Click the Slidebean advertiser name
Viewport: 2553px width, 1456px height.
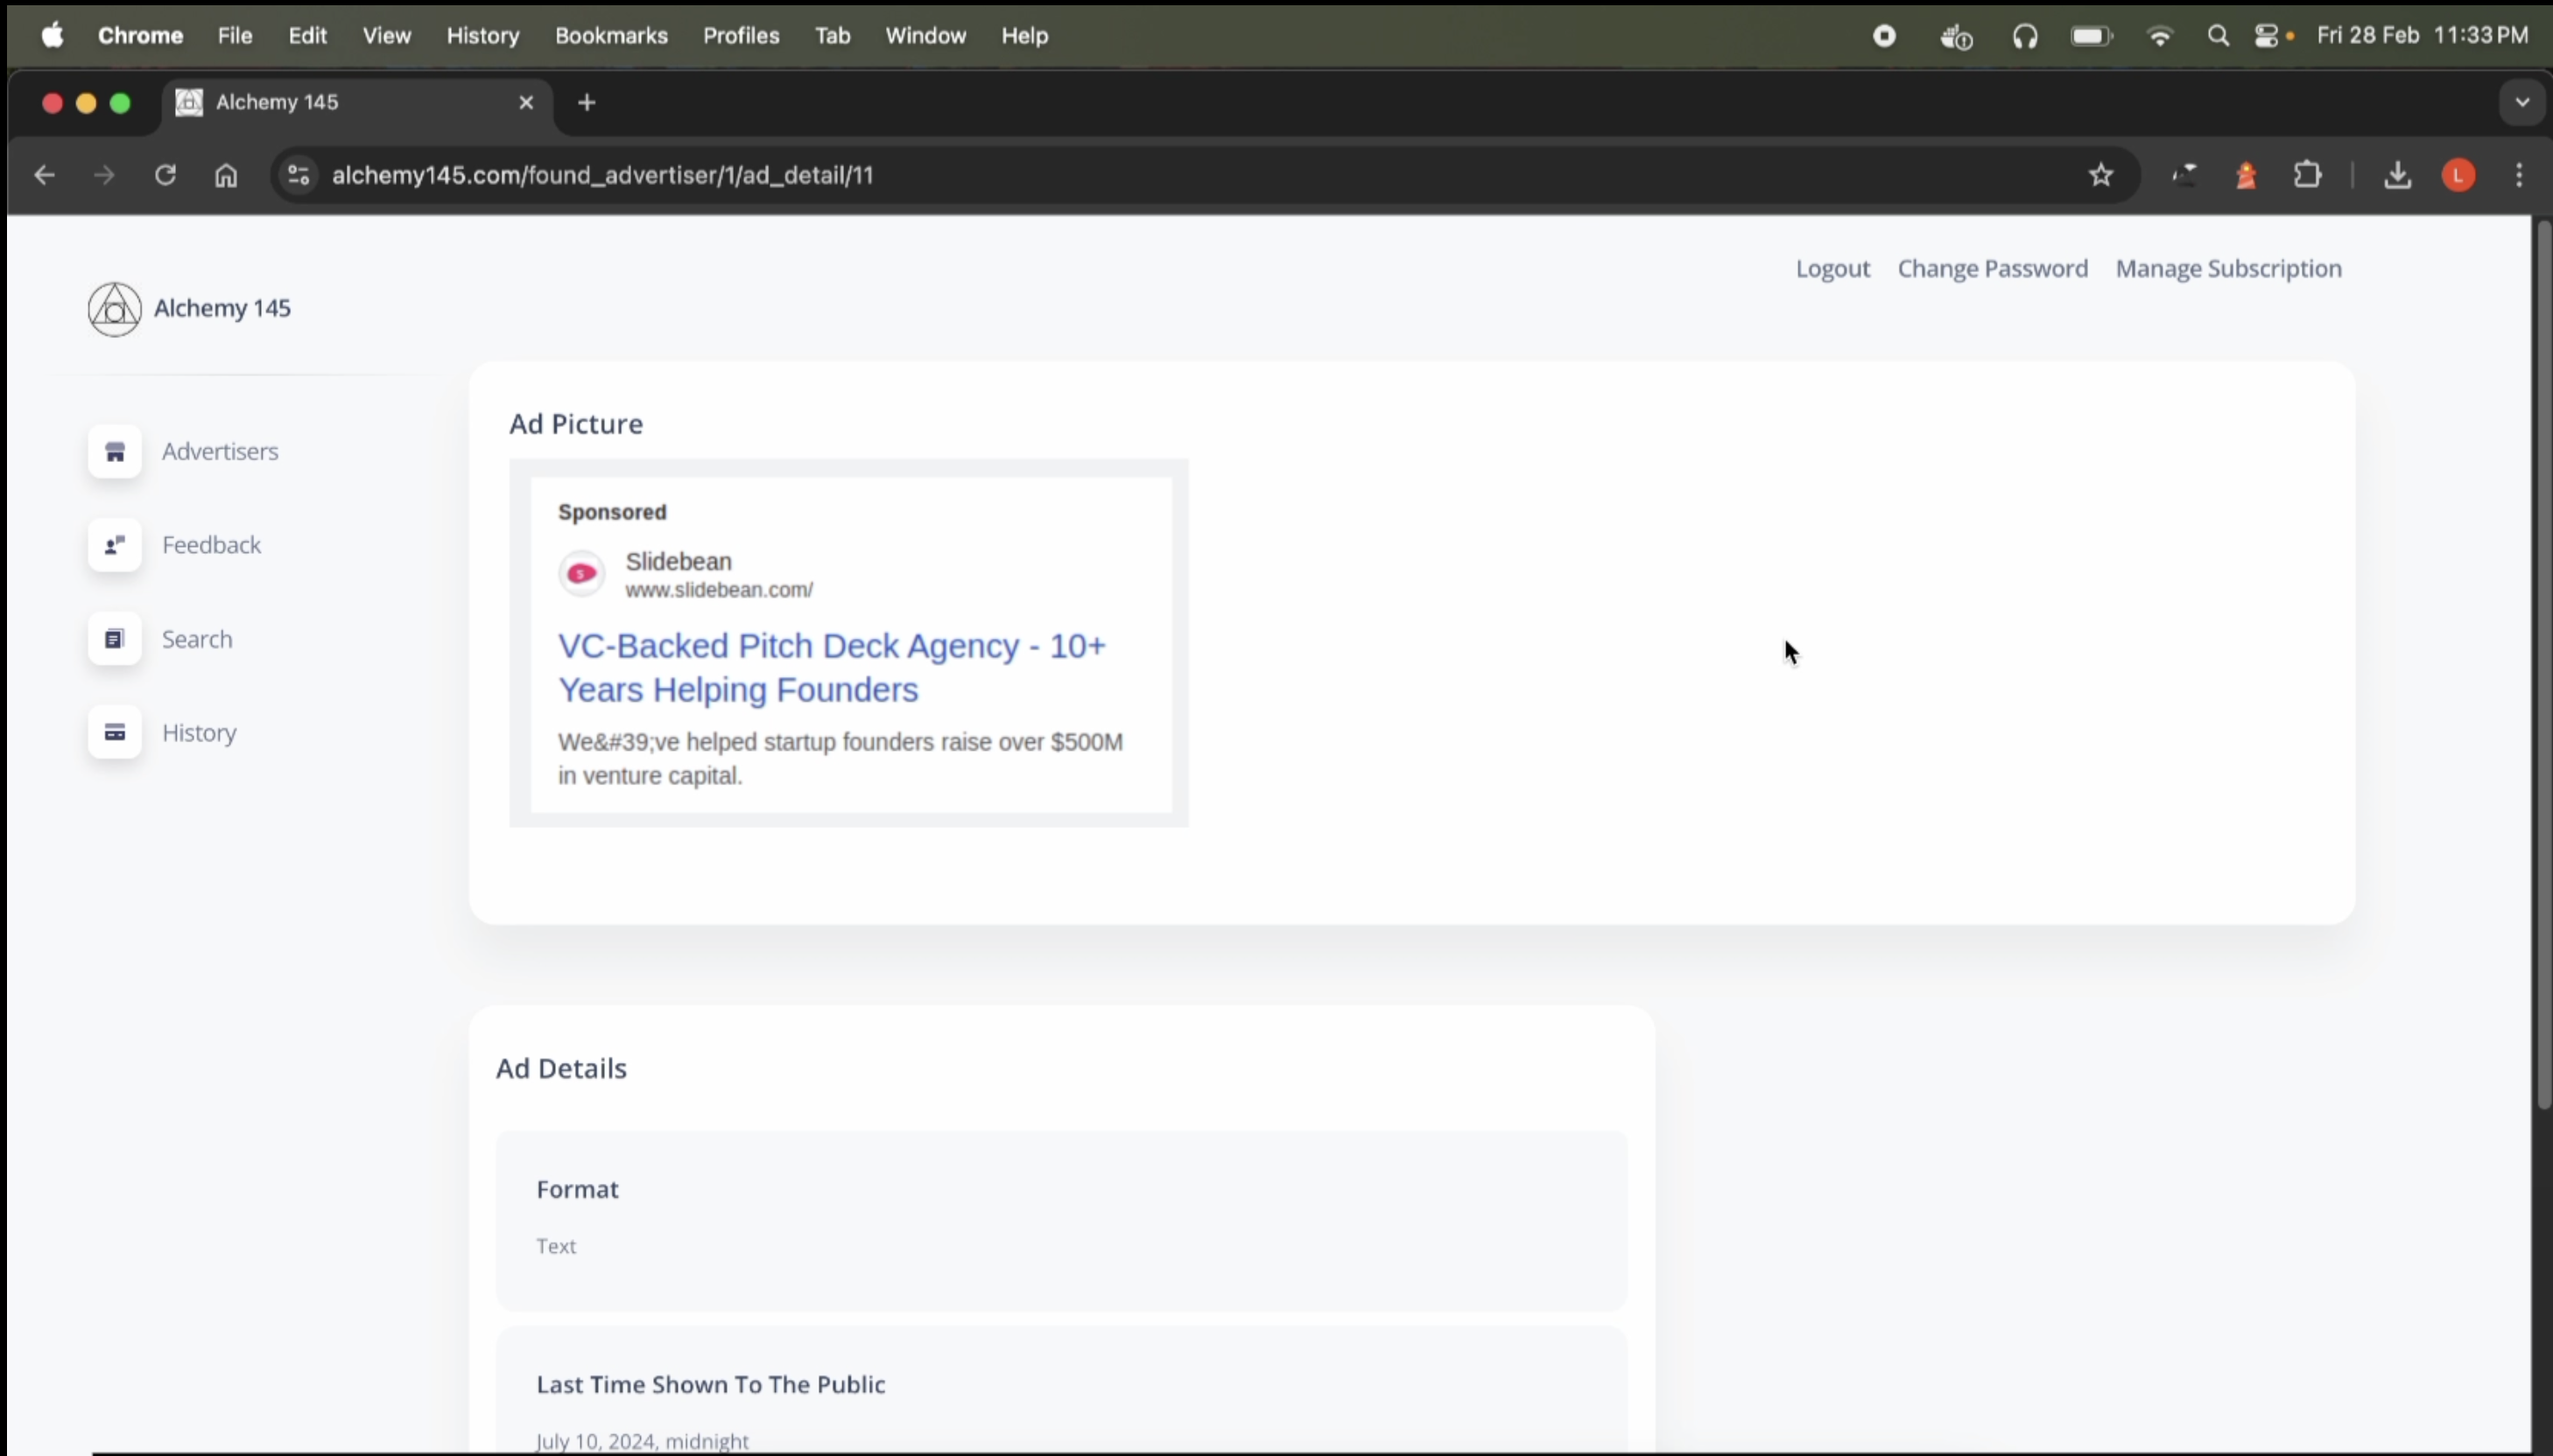pos(679,561)
